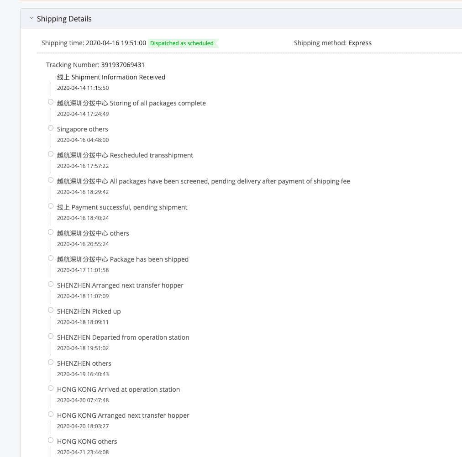Click the Dispatched as scheduled tag
This screenshot has width=462, height=457.
pyautogui.click(x=183, y=43)
